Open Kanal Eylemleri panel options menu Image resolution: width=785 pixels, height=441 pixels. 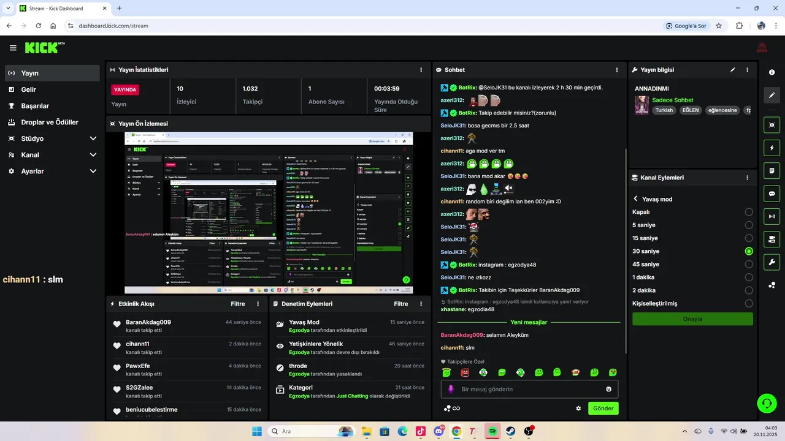(x=747, y=178)
